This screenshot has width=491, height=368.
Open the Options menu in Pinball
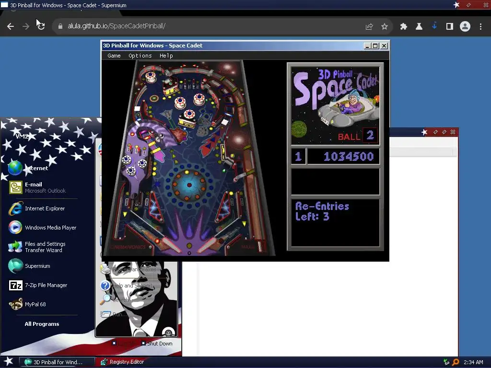pyautogui.click(x=140, y=56)
